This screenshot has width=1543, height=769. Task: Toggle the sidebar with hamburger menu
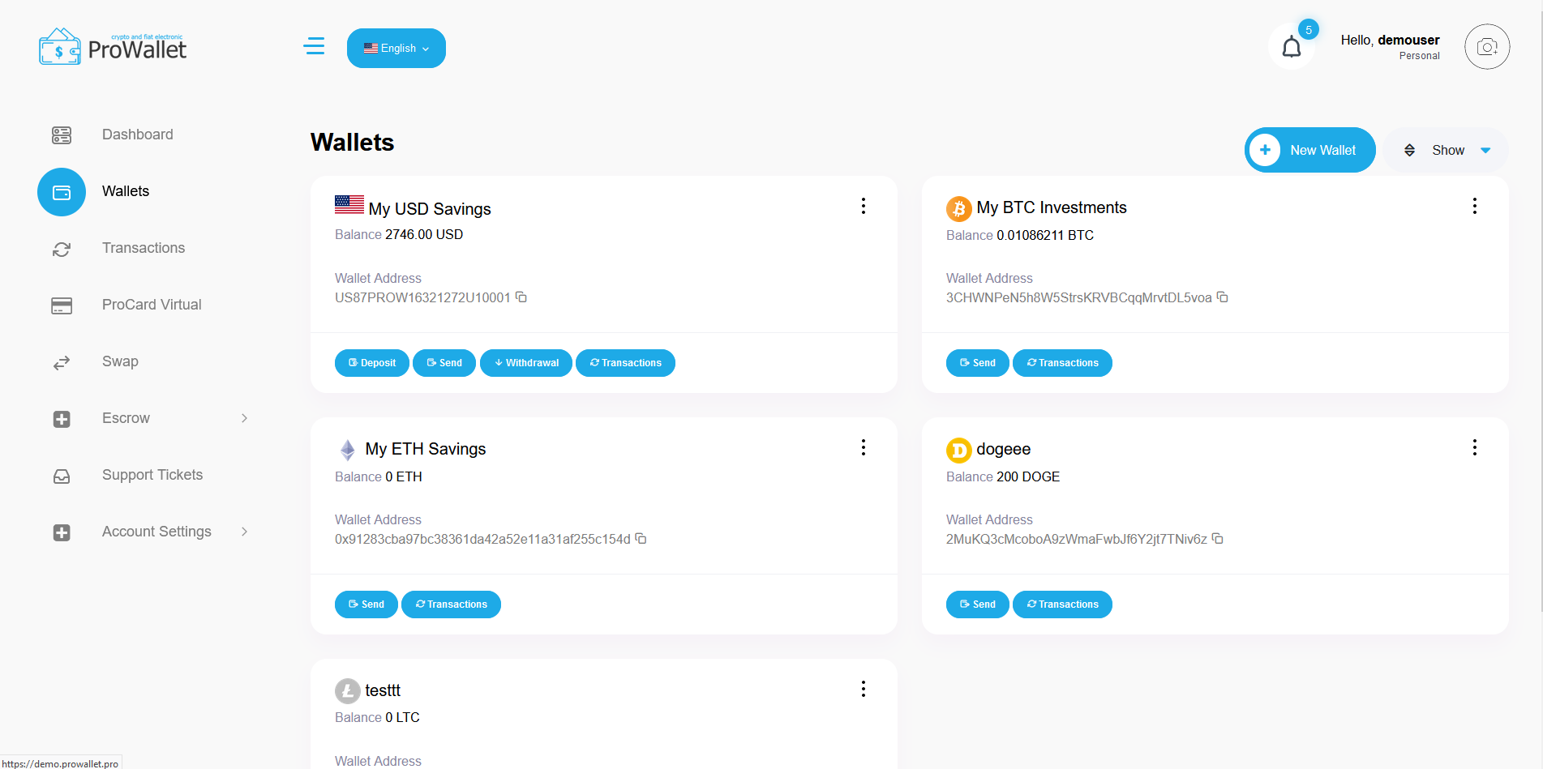[315, 46]
